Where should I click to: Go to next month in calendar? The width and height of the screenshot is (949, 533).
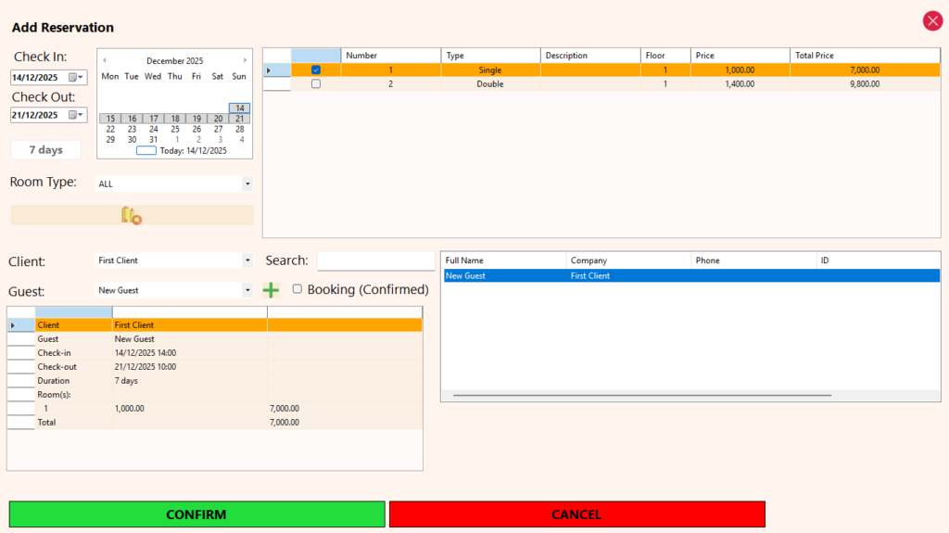point(245,61)
